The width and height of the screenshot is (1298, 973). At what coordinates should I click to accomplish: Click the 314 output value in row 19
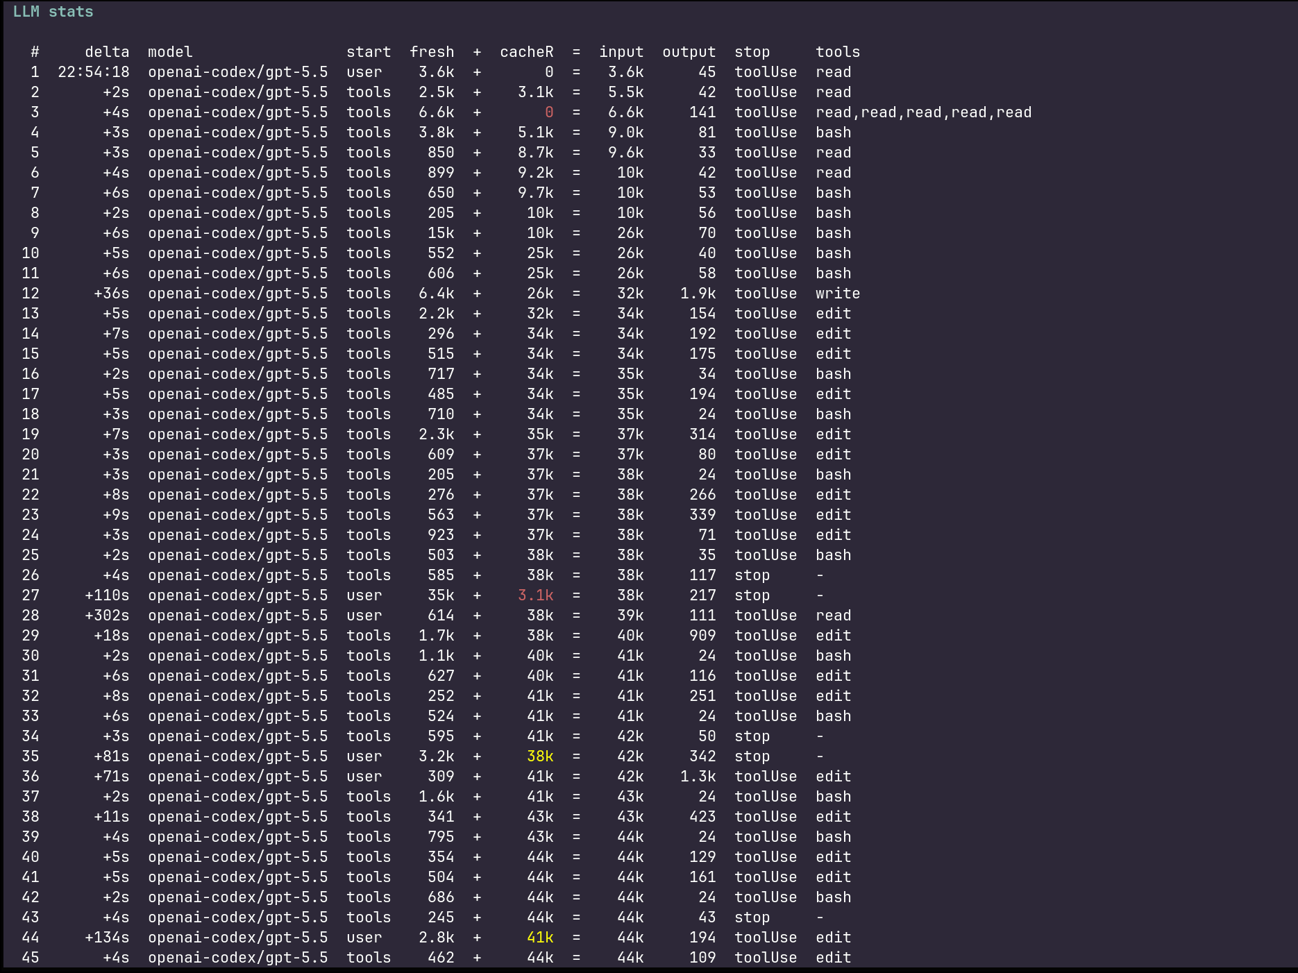(702, 434)
